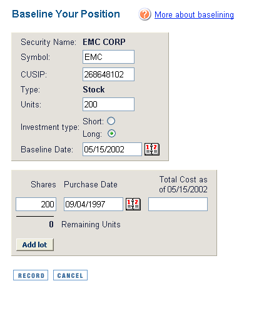The width and height of the screenshot is (254, 311).
Task: Click the empty Total Cost input field
Action: click(178, 204)
